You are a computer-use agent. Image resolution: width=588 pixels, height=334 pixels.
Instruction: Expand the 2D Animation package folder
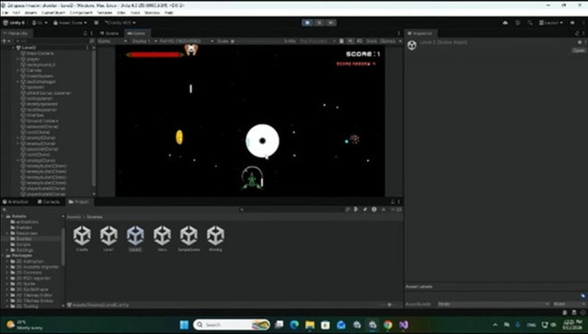click(7, 261)
